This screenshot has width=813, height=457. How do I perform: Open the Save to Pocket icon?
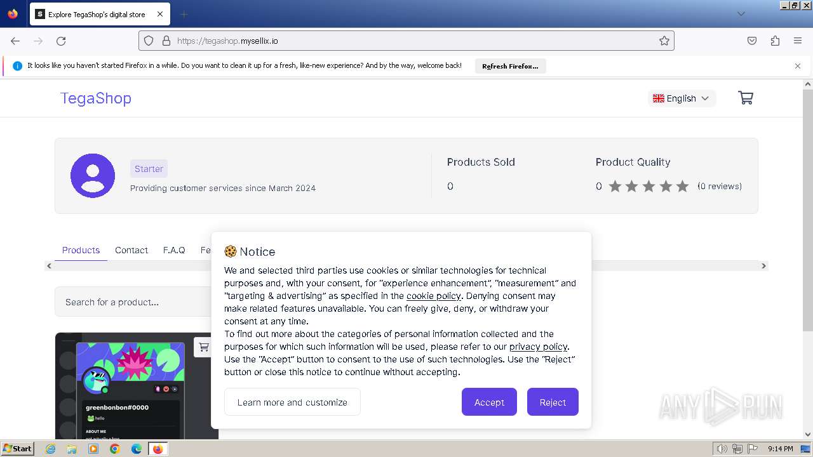(752, 41)
